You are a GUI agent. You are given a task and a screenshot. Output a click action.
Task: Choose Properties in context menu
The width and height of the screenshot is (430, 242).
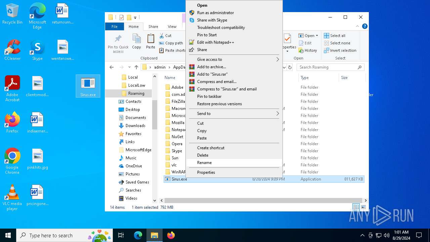pos(234,172)
